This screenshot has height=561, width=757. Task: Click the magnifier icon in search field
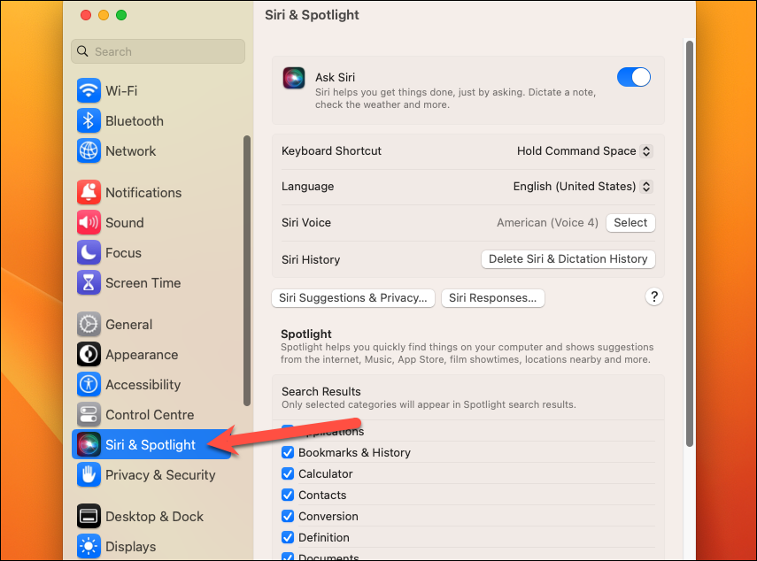click(x=82, y=51)
